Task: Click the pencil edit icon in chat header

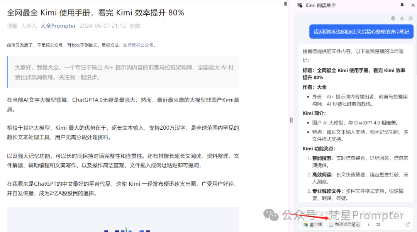Action: click(402, 18)
